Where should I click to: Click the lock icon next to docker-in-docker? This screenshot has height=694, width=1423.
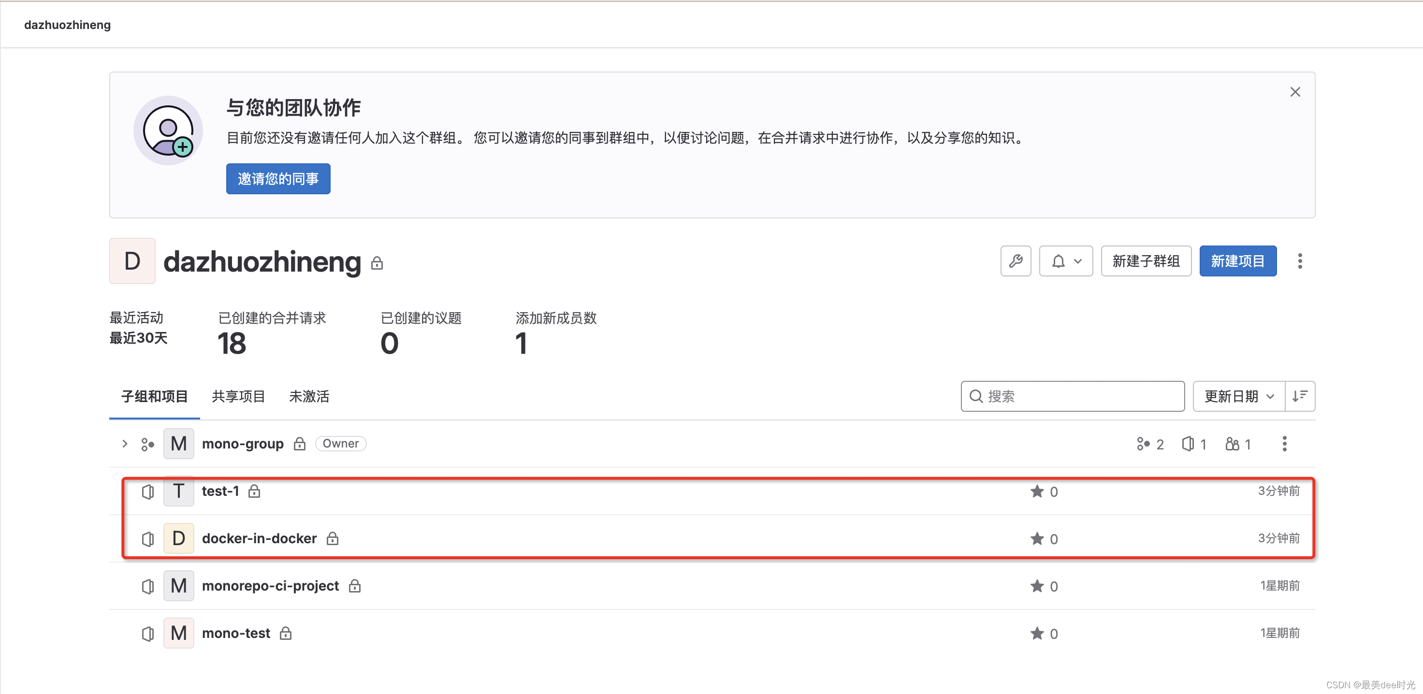332,538
